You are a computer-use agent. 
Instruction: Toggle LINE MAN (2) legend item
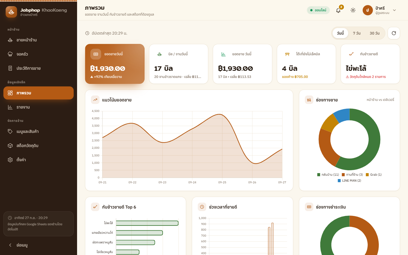coord(349,180)
